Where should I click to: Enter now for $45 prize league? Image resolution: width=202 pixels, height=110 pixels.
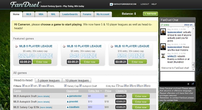[90, 62]
